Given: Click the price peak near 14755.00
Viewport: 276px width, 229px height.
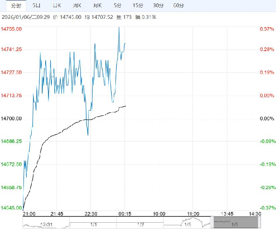Looking at the screenshot, I should point(119,27).
